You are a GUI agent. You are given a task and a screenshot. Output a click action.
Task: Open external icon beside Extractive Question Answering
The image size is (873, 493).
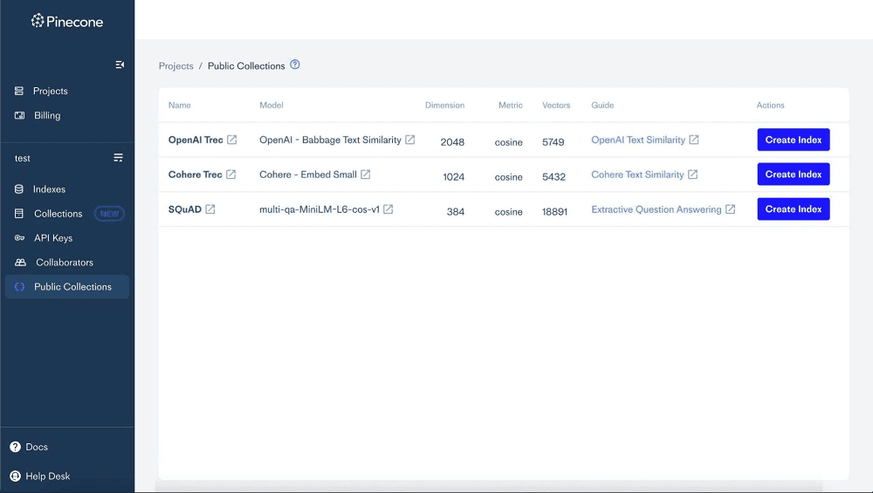tap(731, 209)
